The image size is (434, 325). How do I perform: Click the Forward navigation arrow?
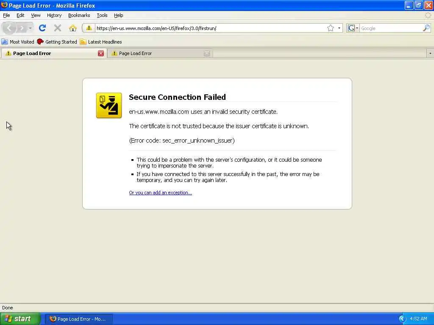[x=21, y=28]
